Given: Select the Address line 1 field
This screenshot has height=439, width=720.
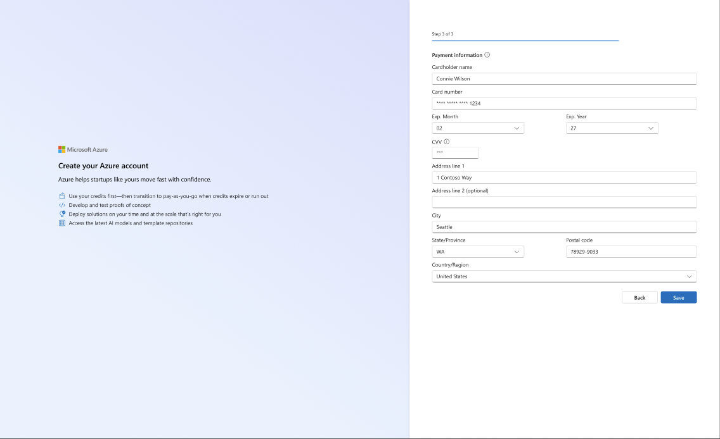Looking at the screenshot, I should (x=564, y=177).
